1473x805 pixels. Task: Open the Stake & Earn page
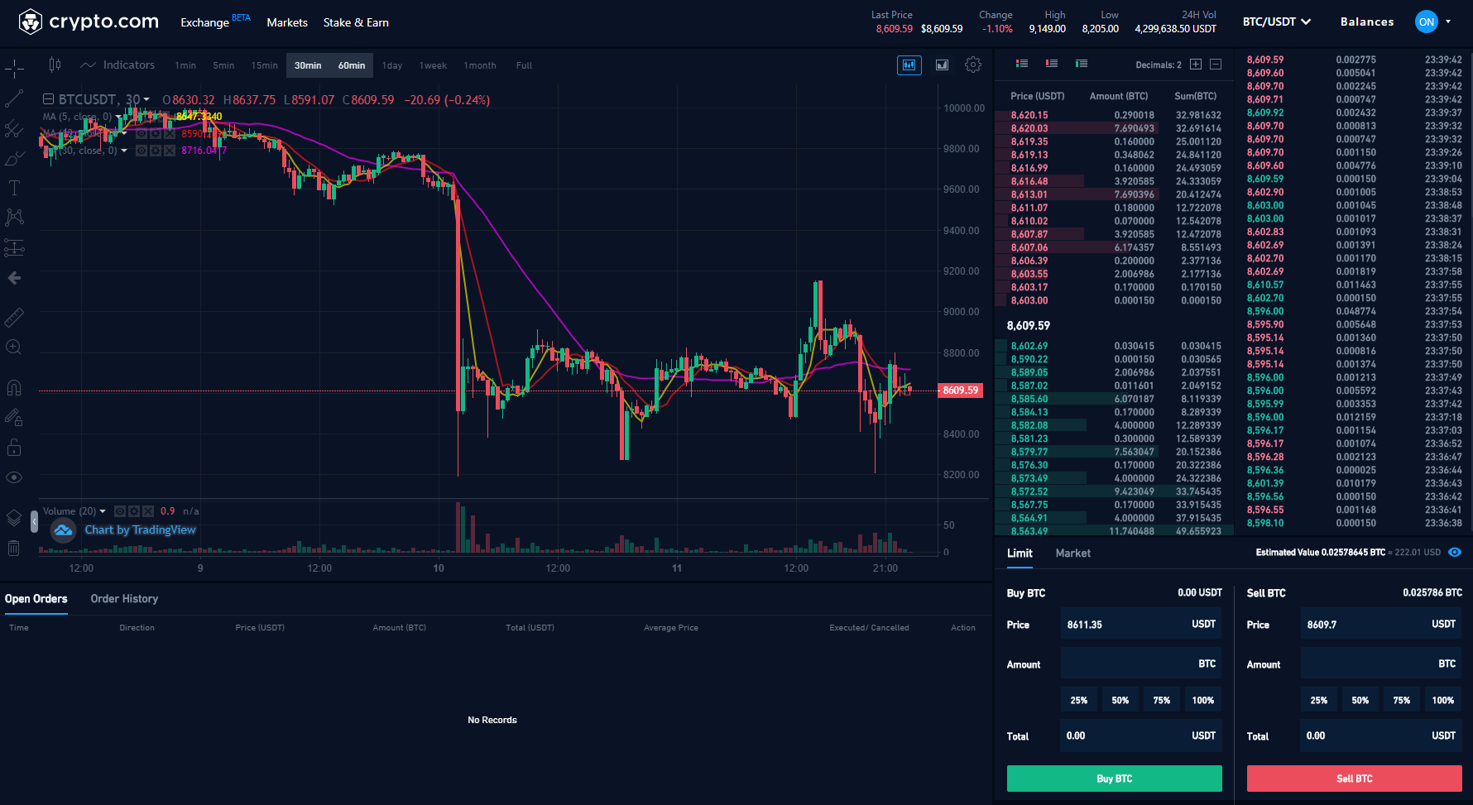[x=356, y=22]
